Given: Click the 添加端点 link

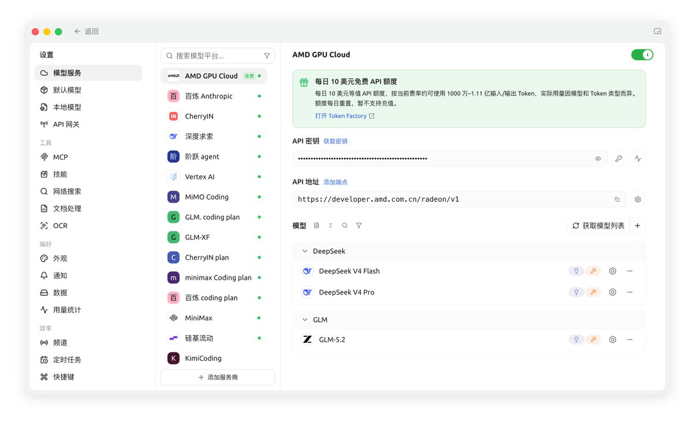Looking at the screenshot, I should pos(335,182).
